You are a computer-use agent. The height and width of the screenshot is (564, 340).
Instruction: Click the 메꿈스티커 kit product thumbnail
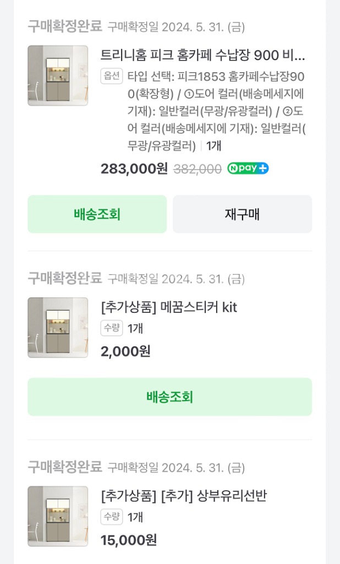coord(57,327)
